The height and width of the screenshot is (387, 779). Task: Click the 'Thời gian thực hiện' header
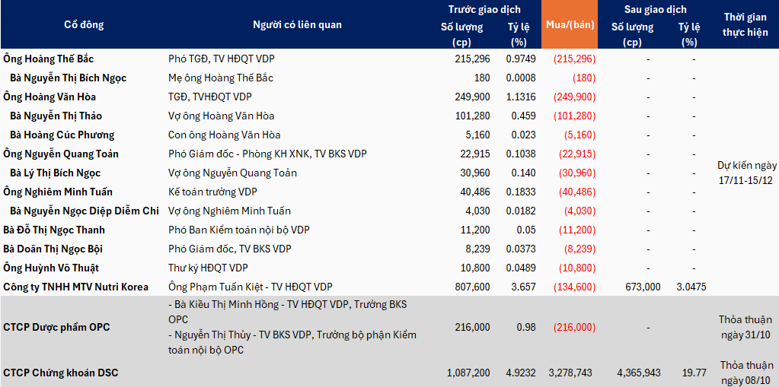(745, 25)
